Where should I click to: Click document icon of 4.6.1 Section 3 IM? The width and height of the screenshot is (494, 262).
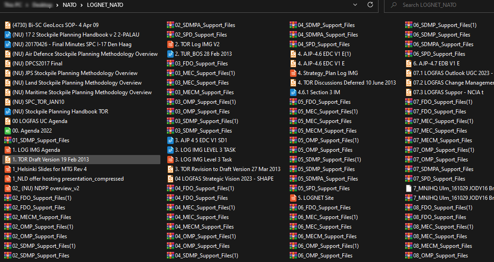click(x=293, y=92)
